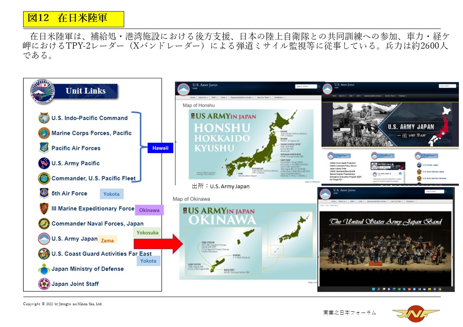
Task: Click the U.S. Army Pacific emblem
Action: click(44, 163)
